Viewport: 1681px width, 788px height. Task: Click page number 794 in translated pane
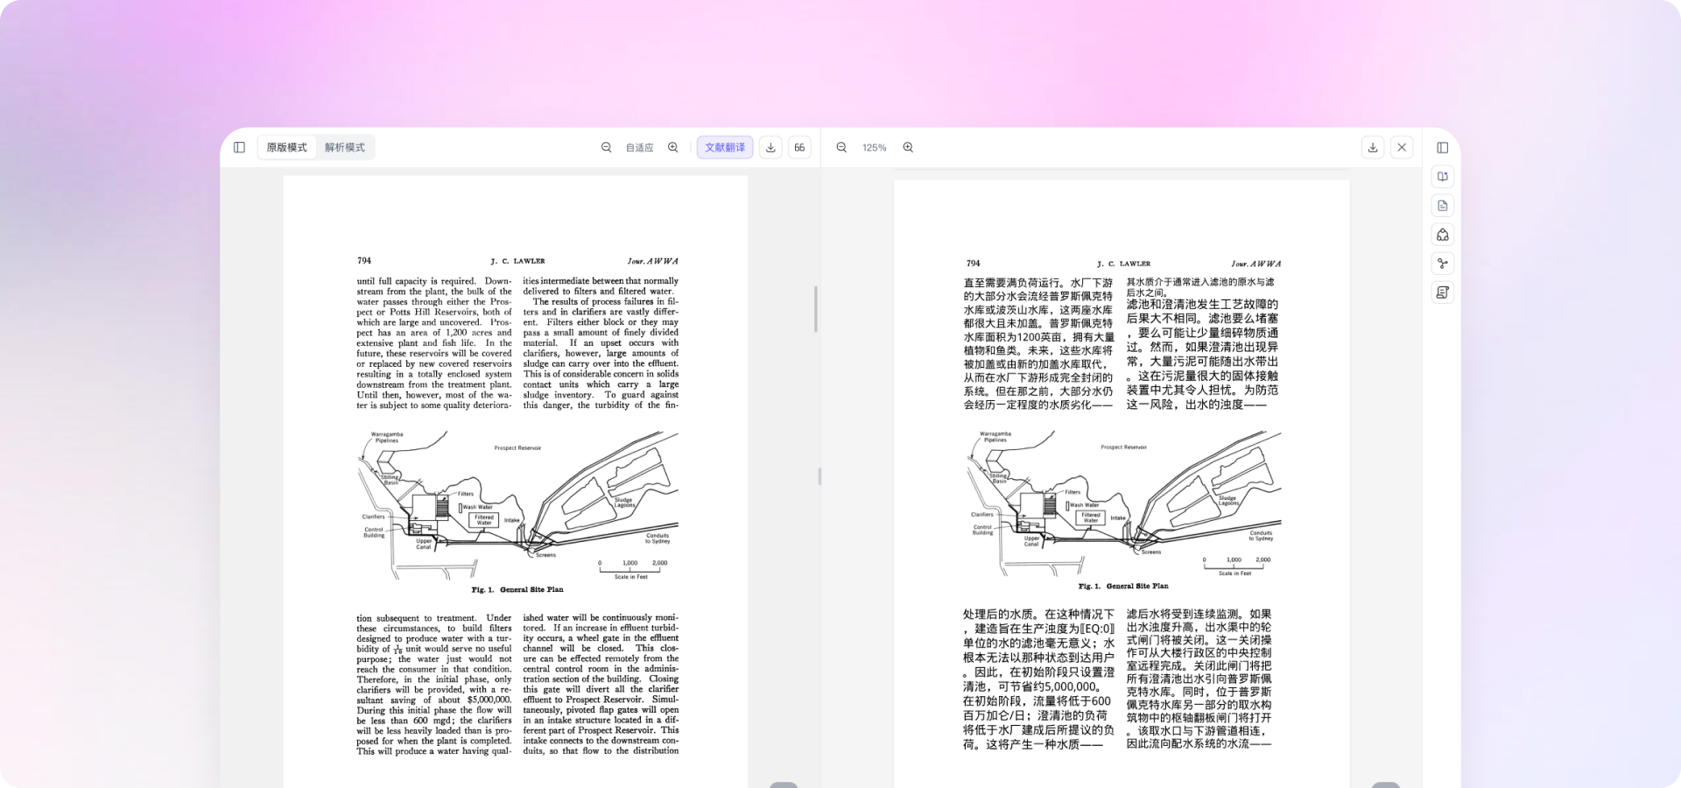point(973,264)
